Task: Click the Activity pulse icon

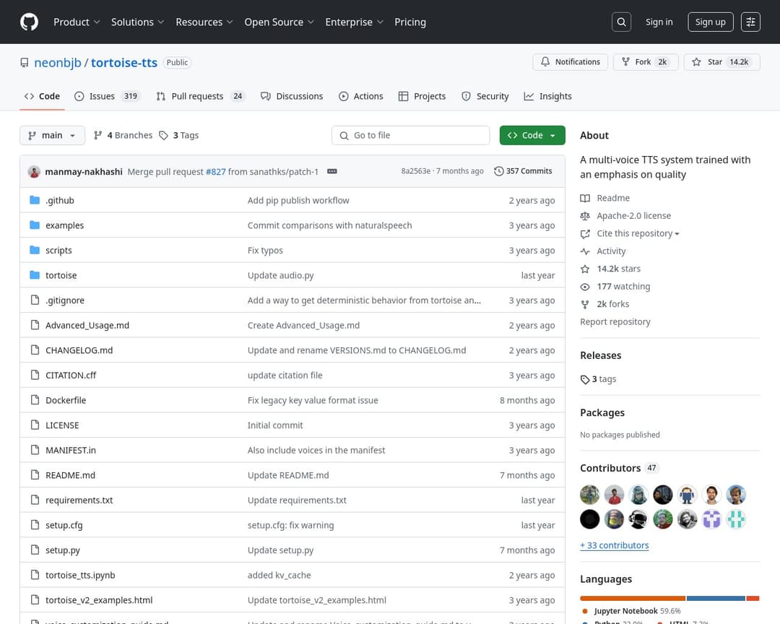Action: click(585, 251)
